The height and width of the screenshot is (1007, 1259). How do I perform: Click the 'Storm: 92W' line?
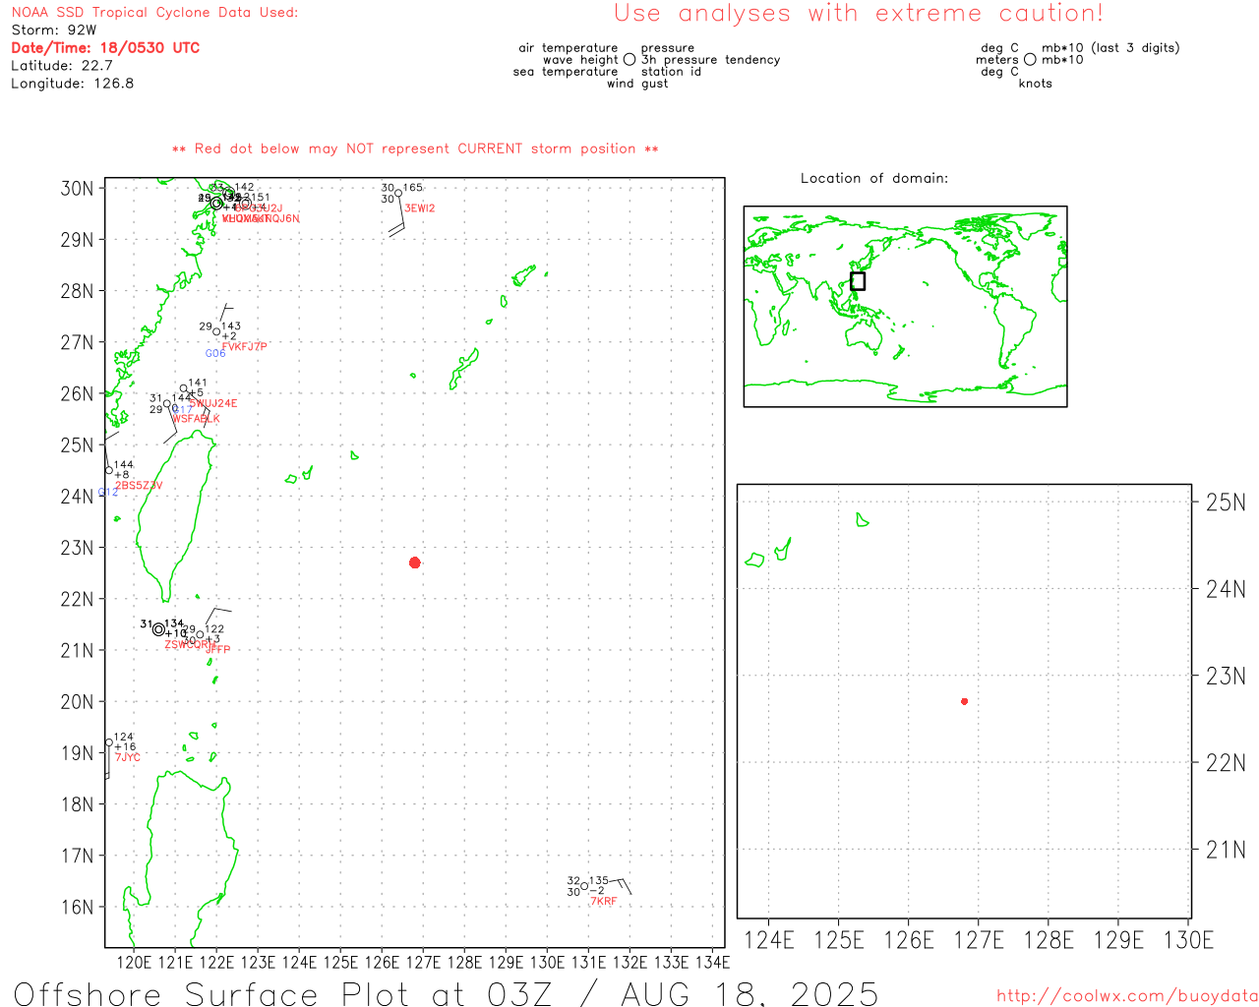pyautogui.click(x=54, y=30)
